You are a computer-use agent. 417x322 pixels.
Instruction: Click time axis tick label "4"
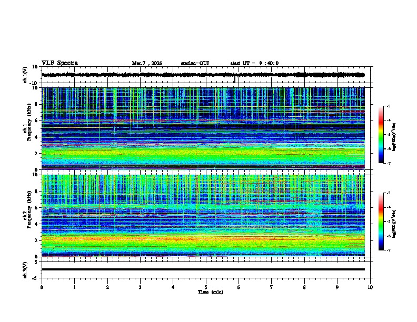173,287
